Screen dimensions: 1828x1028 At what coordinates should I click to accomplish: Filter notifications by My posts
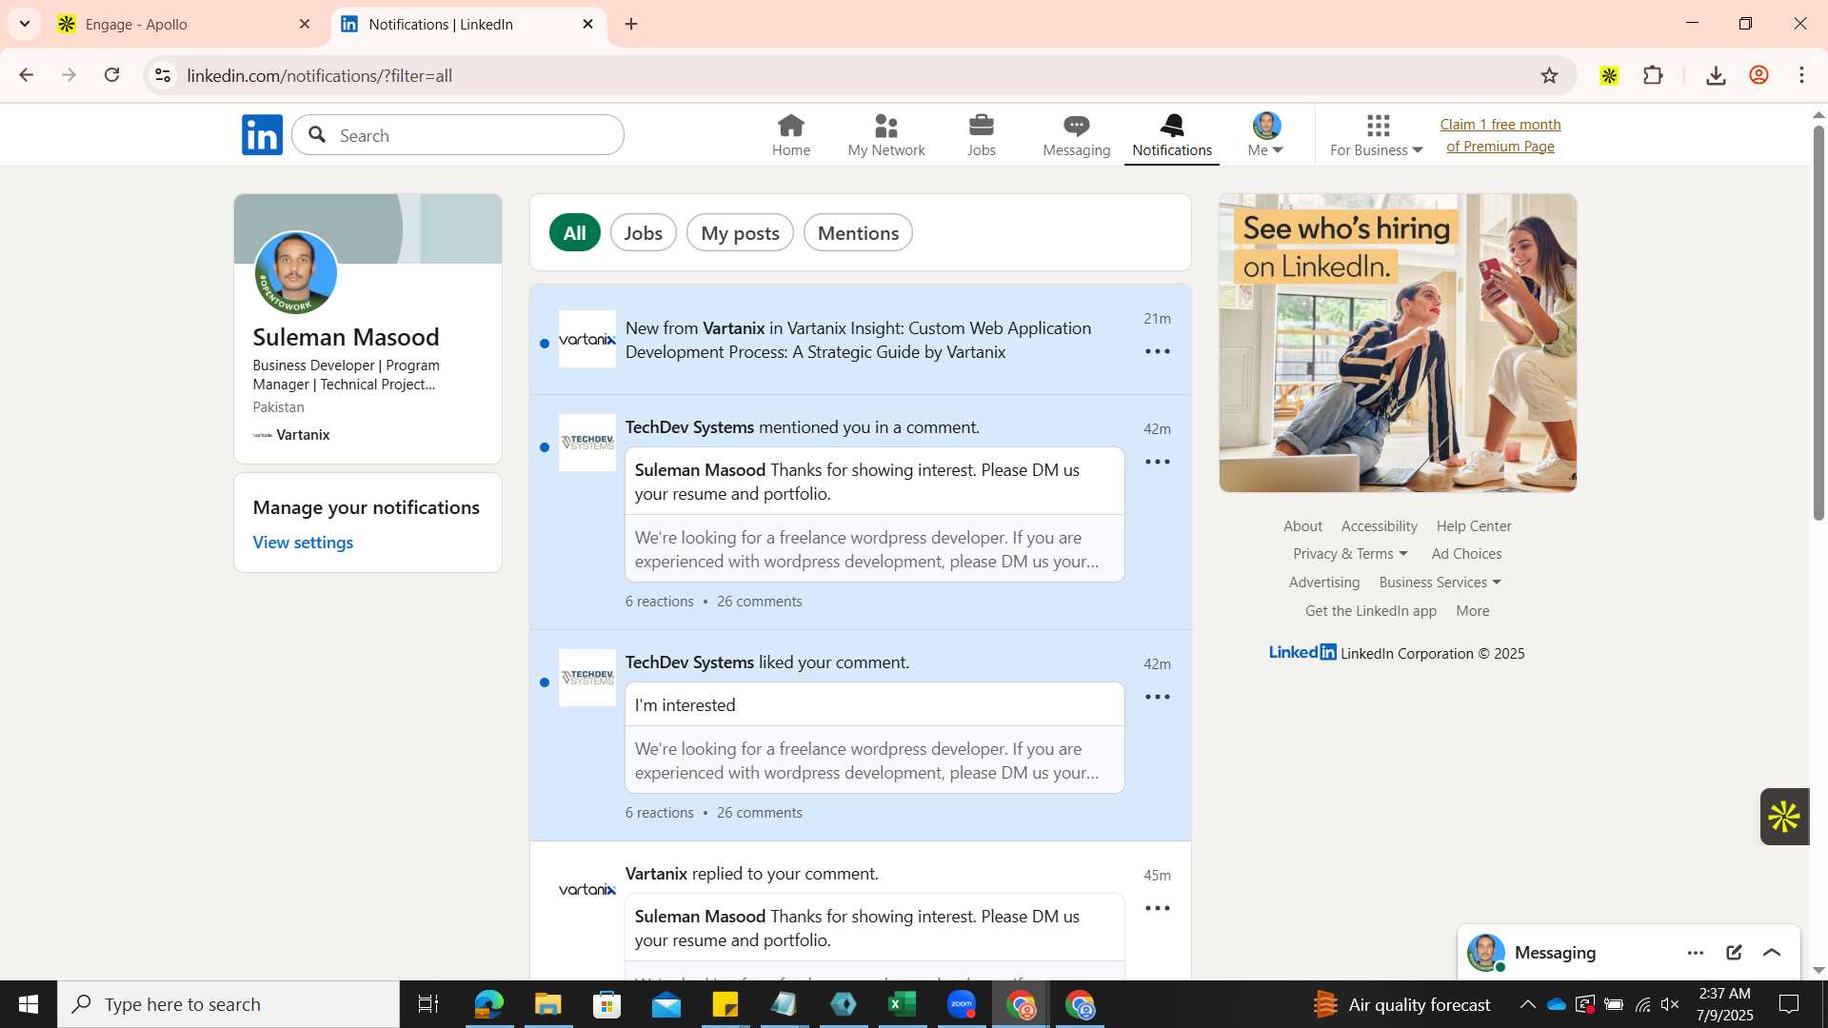coord(740,233)
